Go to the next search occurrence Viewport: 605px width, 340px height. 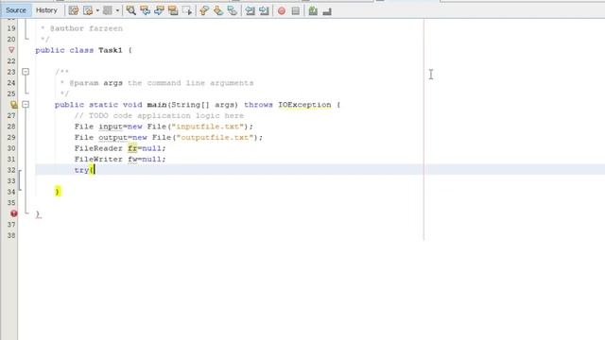(159, 10)
